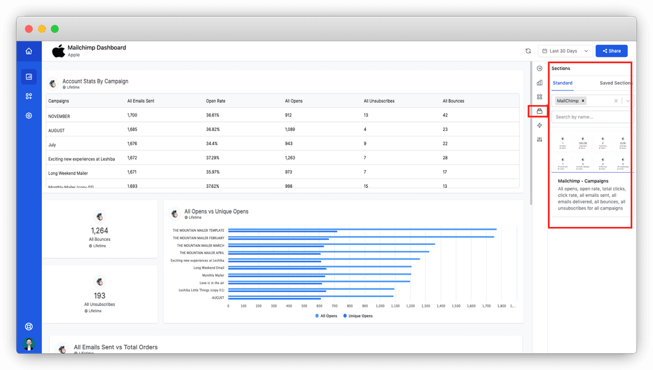Open the Last 30 Days dropdown
This screenshot has height=370, width=653.
(x=566, y=51)
